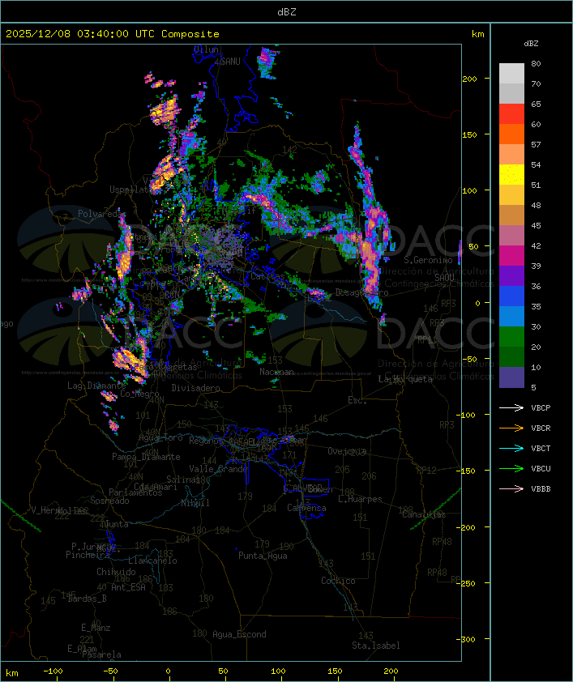Click the S.Geronimo map label
Viewport: 573px width, 682px height.
428,260
